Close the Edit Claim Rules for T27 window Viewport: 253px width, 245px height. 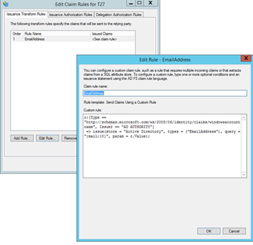tap(150, 3)
